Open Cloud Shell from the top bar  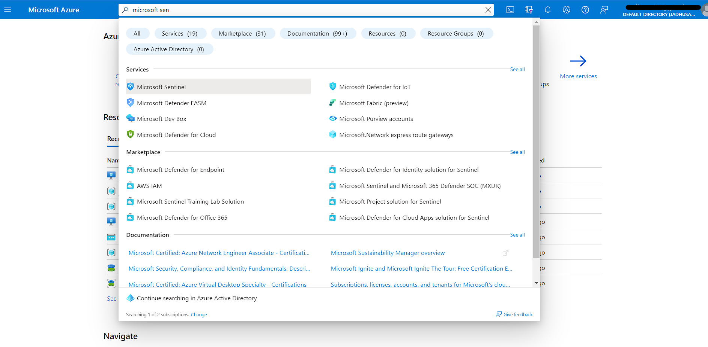510,10
